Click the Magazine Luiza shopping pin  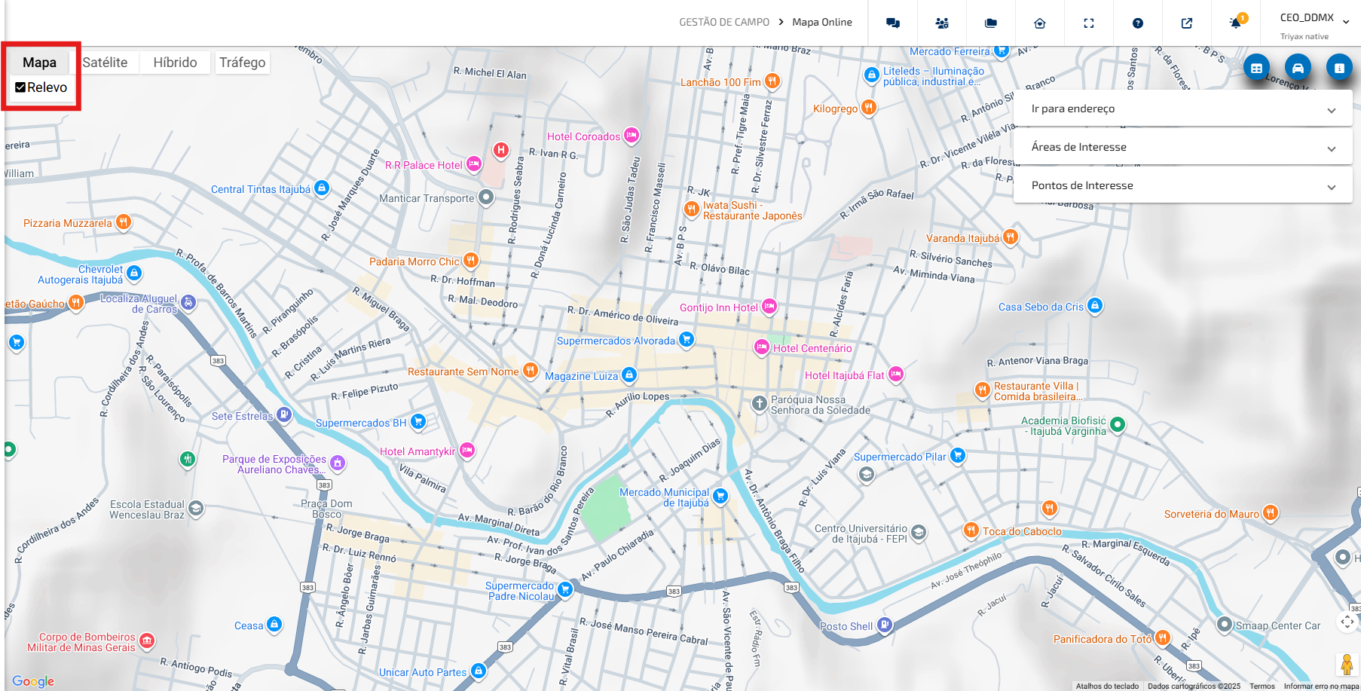(x=629, y=375)
